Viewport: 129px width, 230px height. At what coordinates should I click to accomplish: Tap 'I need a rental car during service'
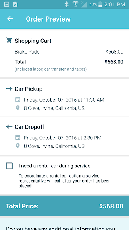(54, 166)
